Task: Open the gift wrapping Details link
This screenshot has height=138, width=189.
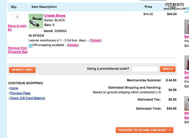Action: 73,45
